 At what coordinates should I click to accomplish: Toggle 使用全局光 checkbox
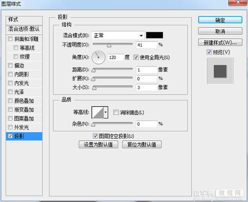click(136, 57)
